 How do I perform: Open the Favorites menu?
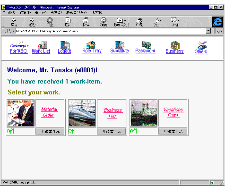pyautogui.click(x=76, y=12)
